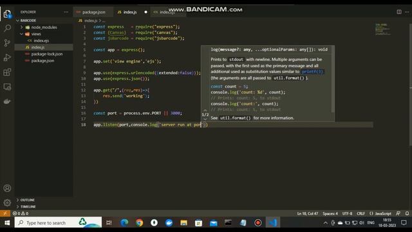Open the Run and Debug view
Screen dimensions: 412x232
click(7, 57)
